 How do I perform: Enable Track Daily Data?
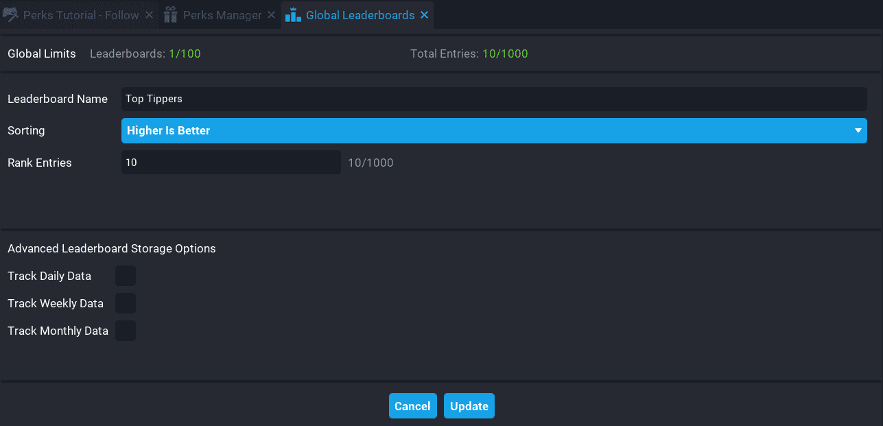[x=126, y=276]
